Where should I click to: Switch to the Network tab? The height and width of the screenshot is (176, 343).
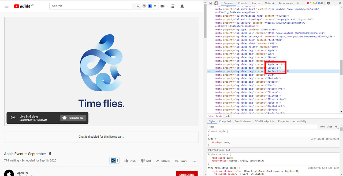coord(270,3)
